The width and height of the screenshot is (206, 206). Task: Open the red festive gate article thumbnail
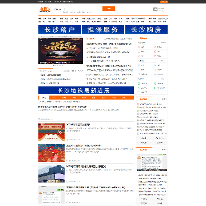tap(51, 132)
